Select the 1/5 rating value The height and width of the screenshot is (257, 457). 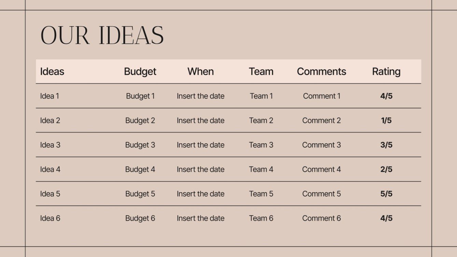coord(386,120)
